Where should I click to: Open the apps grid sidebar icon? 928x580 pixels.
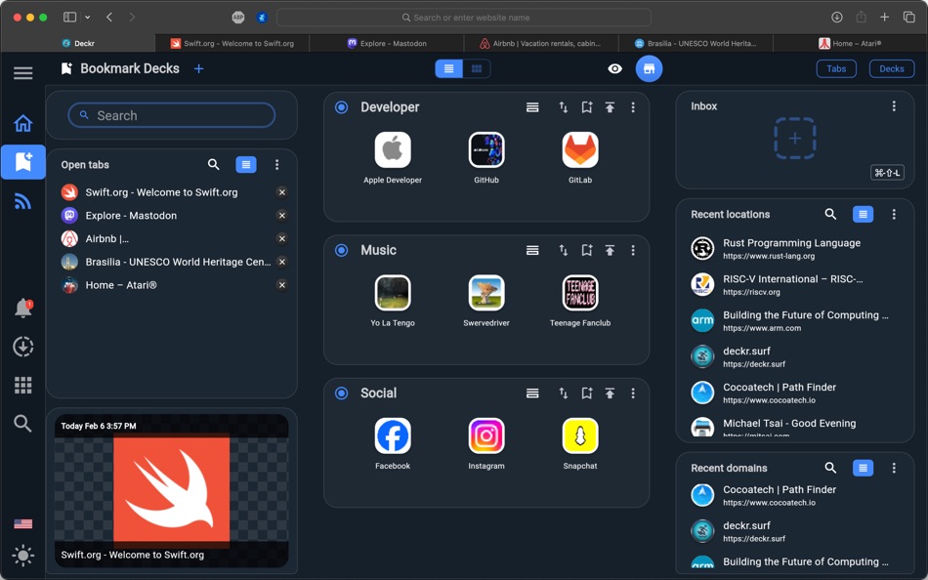point(23,386)
